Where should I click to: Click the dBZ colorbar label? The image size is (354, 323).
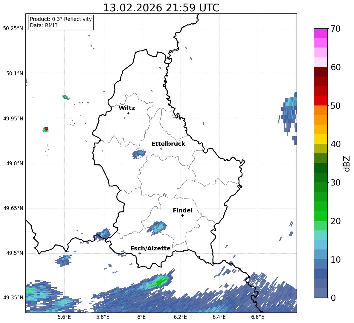(x=347, y=163)
